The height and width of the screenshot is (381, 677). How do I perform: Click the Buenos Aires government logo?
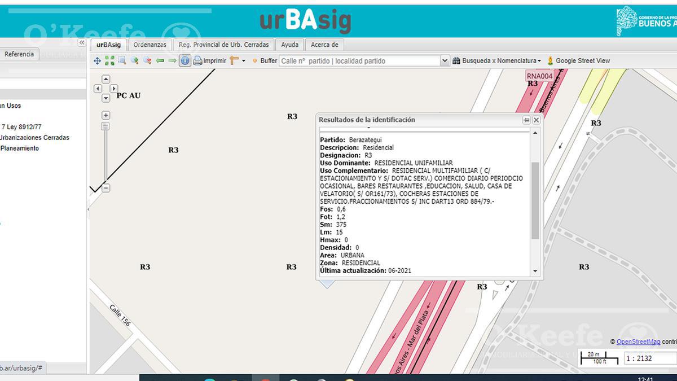pos(646,21)
